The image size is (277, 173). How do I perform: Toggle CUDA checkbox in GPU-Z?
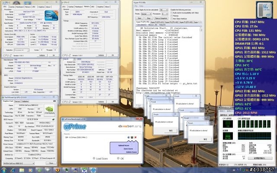25,158
